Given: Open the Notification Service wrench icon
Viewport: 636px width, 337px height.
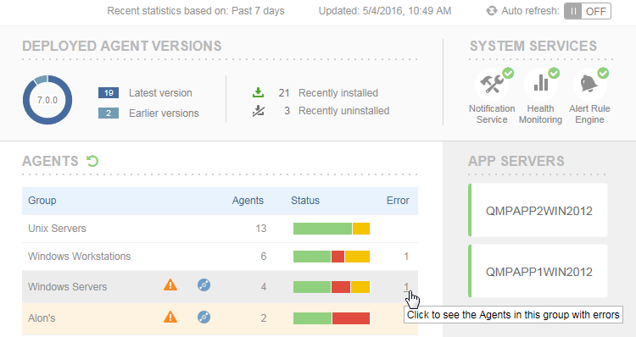Looking at the screenshot, I should tap(492, 84).
